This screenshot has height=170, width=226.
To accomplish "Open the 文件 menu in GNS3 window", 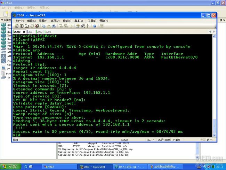I will click(6, 8).
